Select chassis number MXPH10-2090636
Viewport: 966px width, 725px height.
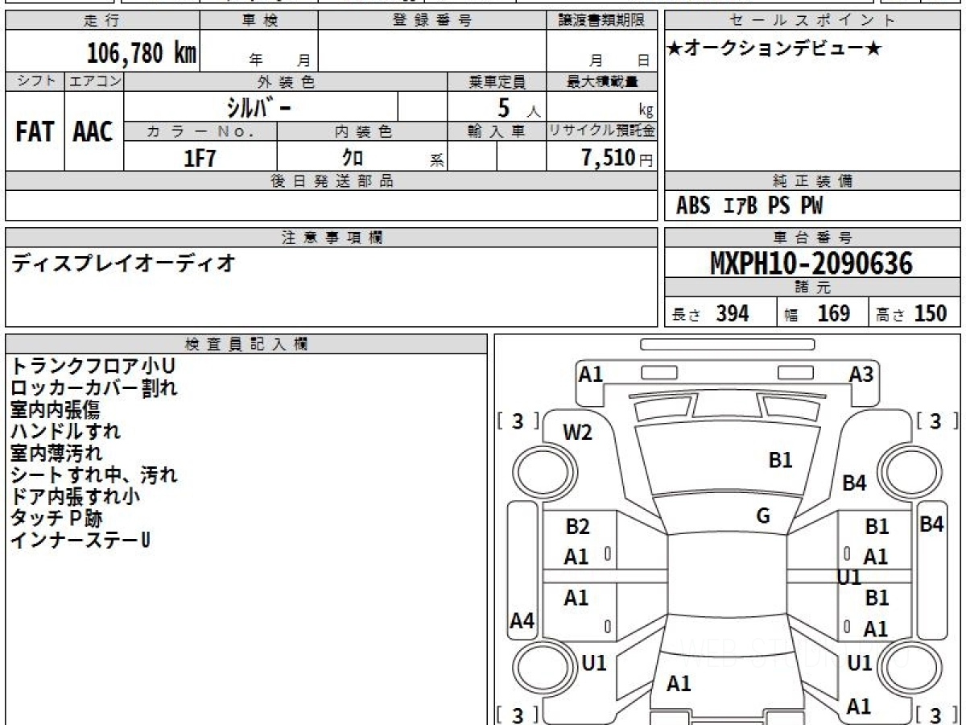point(811,263)
